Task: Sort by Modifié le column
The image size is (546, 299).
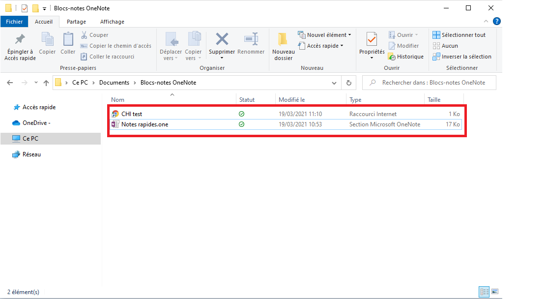Action: click(x=292, y=100)
